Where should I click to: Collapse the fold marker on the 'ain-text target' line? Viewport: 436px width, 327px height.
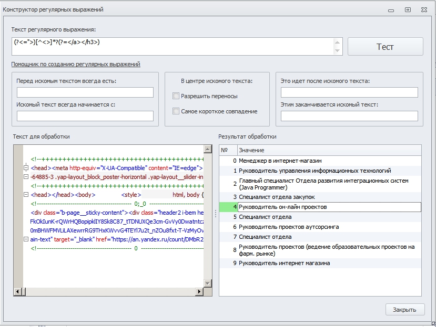(26, 239)
